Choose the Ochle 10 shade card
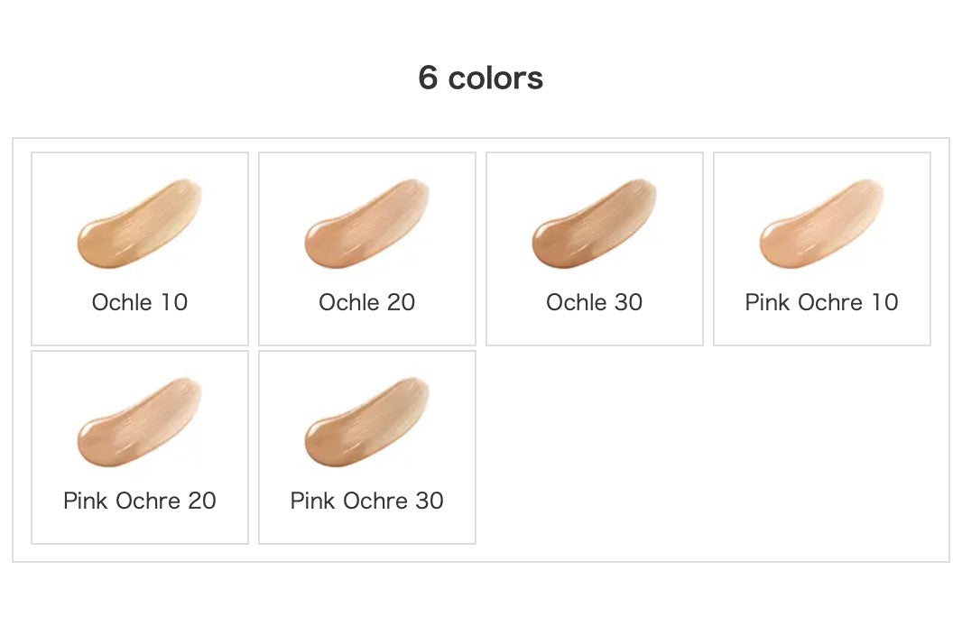This screenshot has height=626, width=962. tap(140, 249)
